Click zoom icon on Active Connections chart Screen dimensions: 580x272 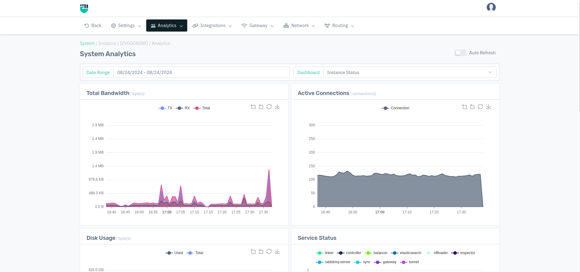point(464,107)
